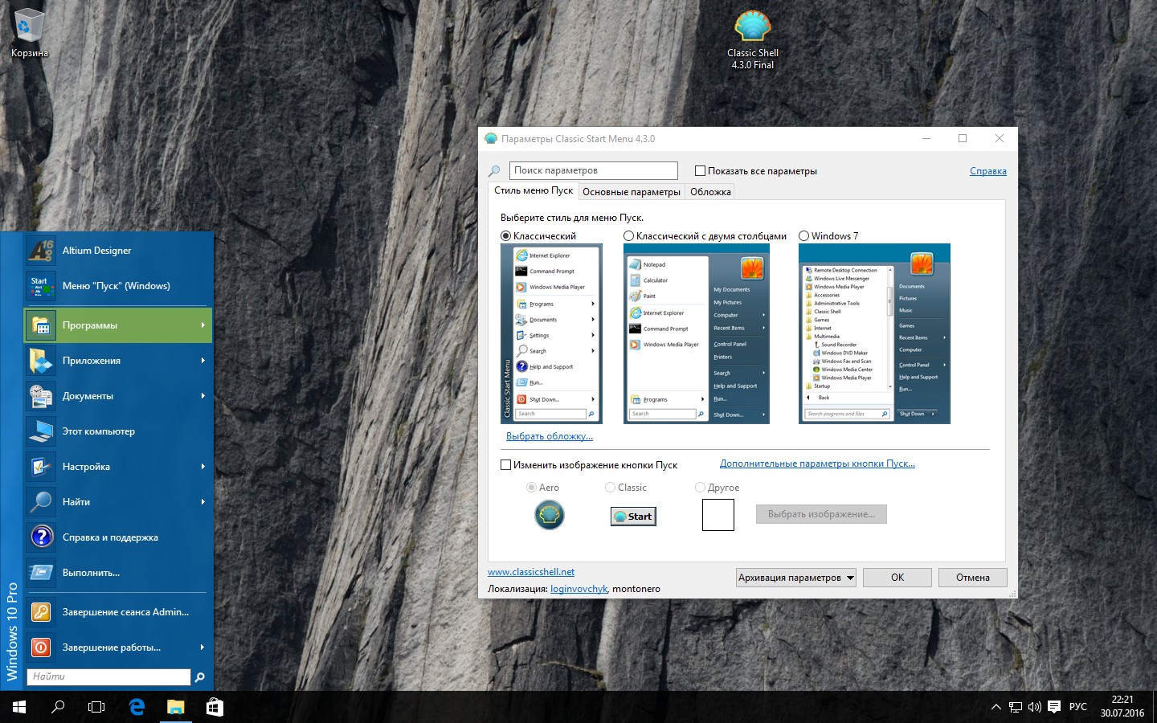Switch to the Стиль меню Пуск tab

tap(534, 191)
